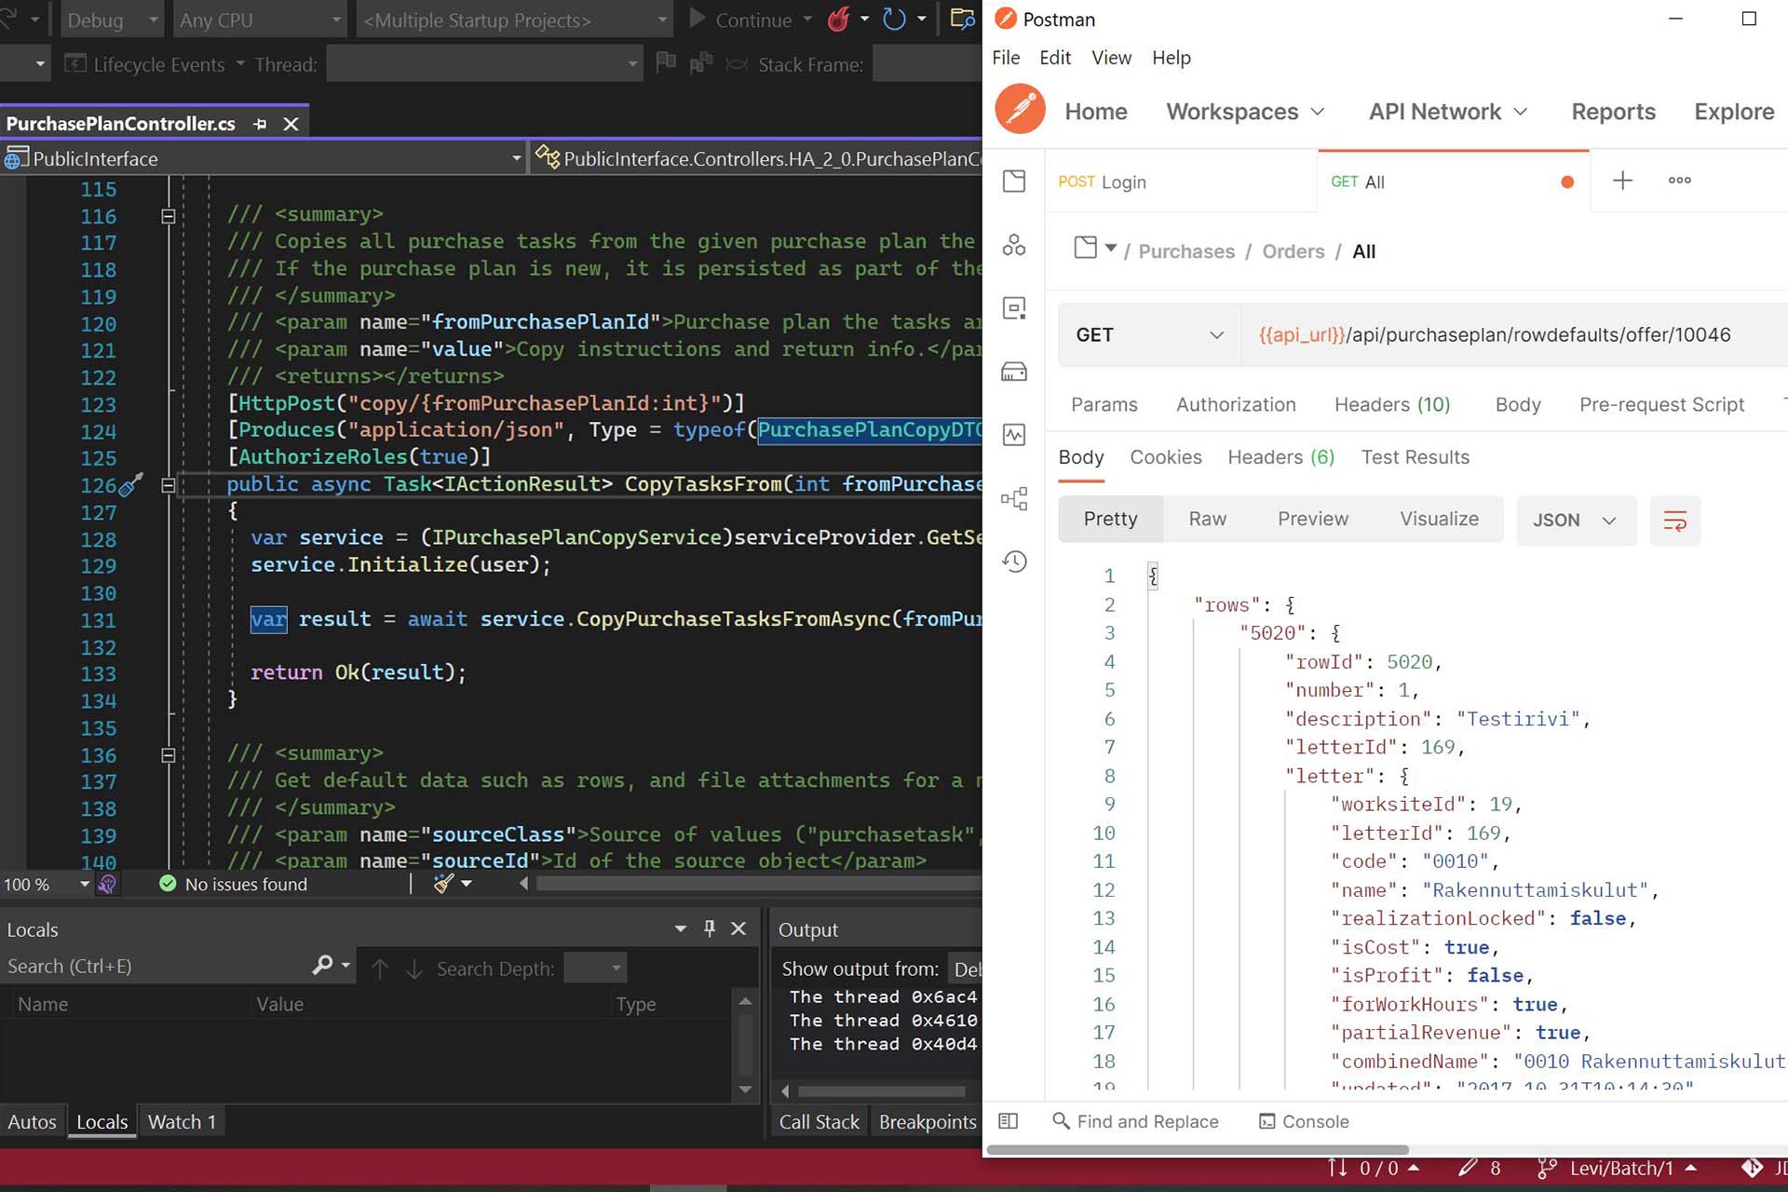Click the Watch tab in debugger panel
Screen dimensions: 1788x1192
pos(183,1121)
